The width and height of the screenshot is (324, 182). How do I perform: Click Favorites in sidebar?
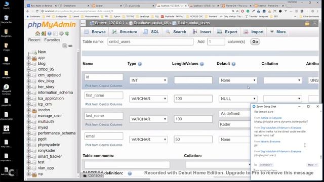[x=52, y=40]
